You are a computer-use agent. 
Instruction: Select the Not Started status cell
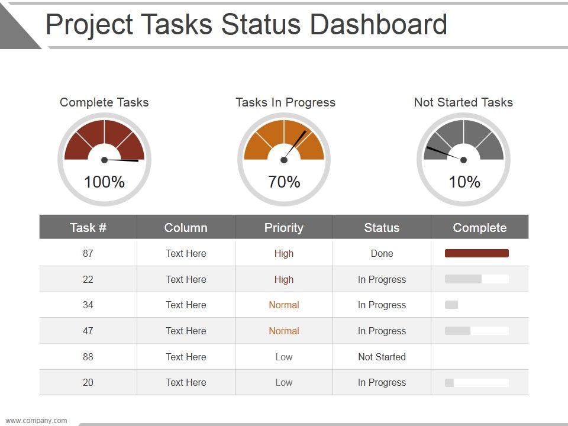pyautogui.click(x=382, y=357)
